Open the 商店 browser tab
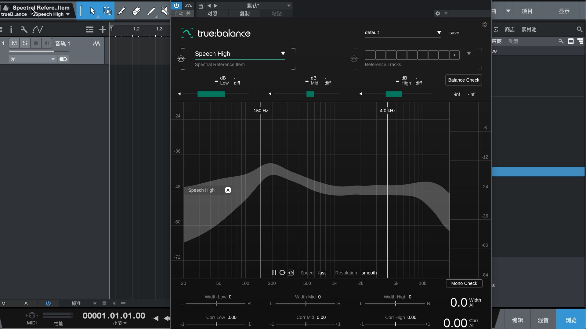Image resolution: width=586 pixels, height=329 pixels. (x=510, y=30)
